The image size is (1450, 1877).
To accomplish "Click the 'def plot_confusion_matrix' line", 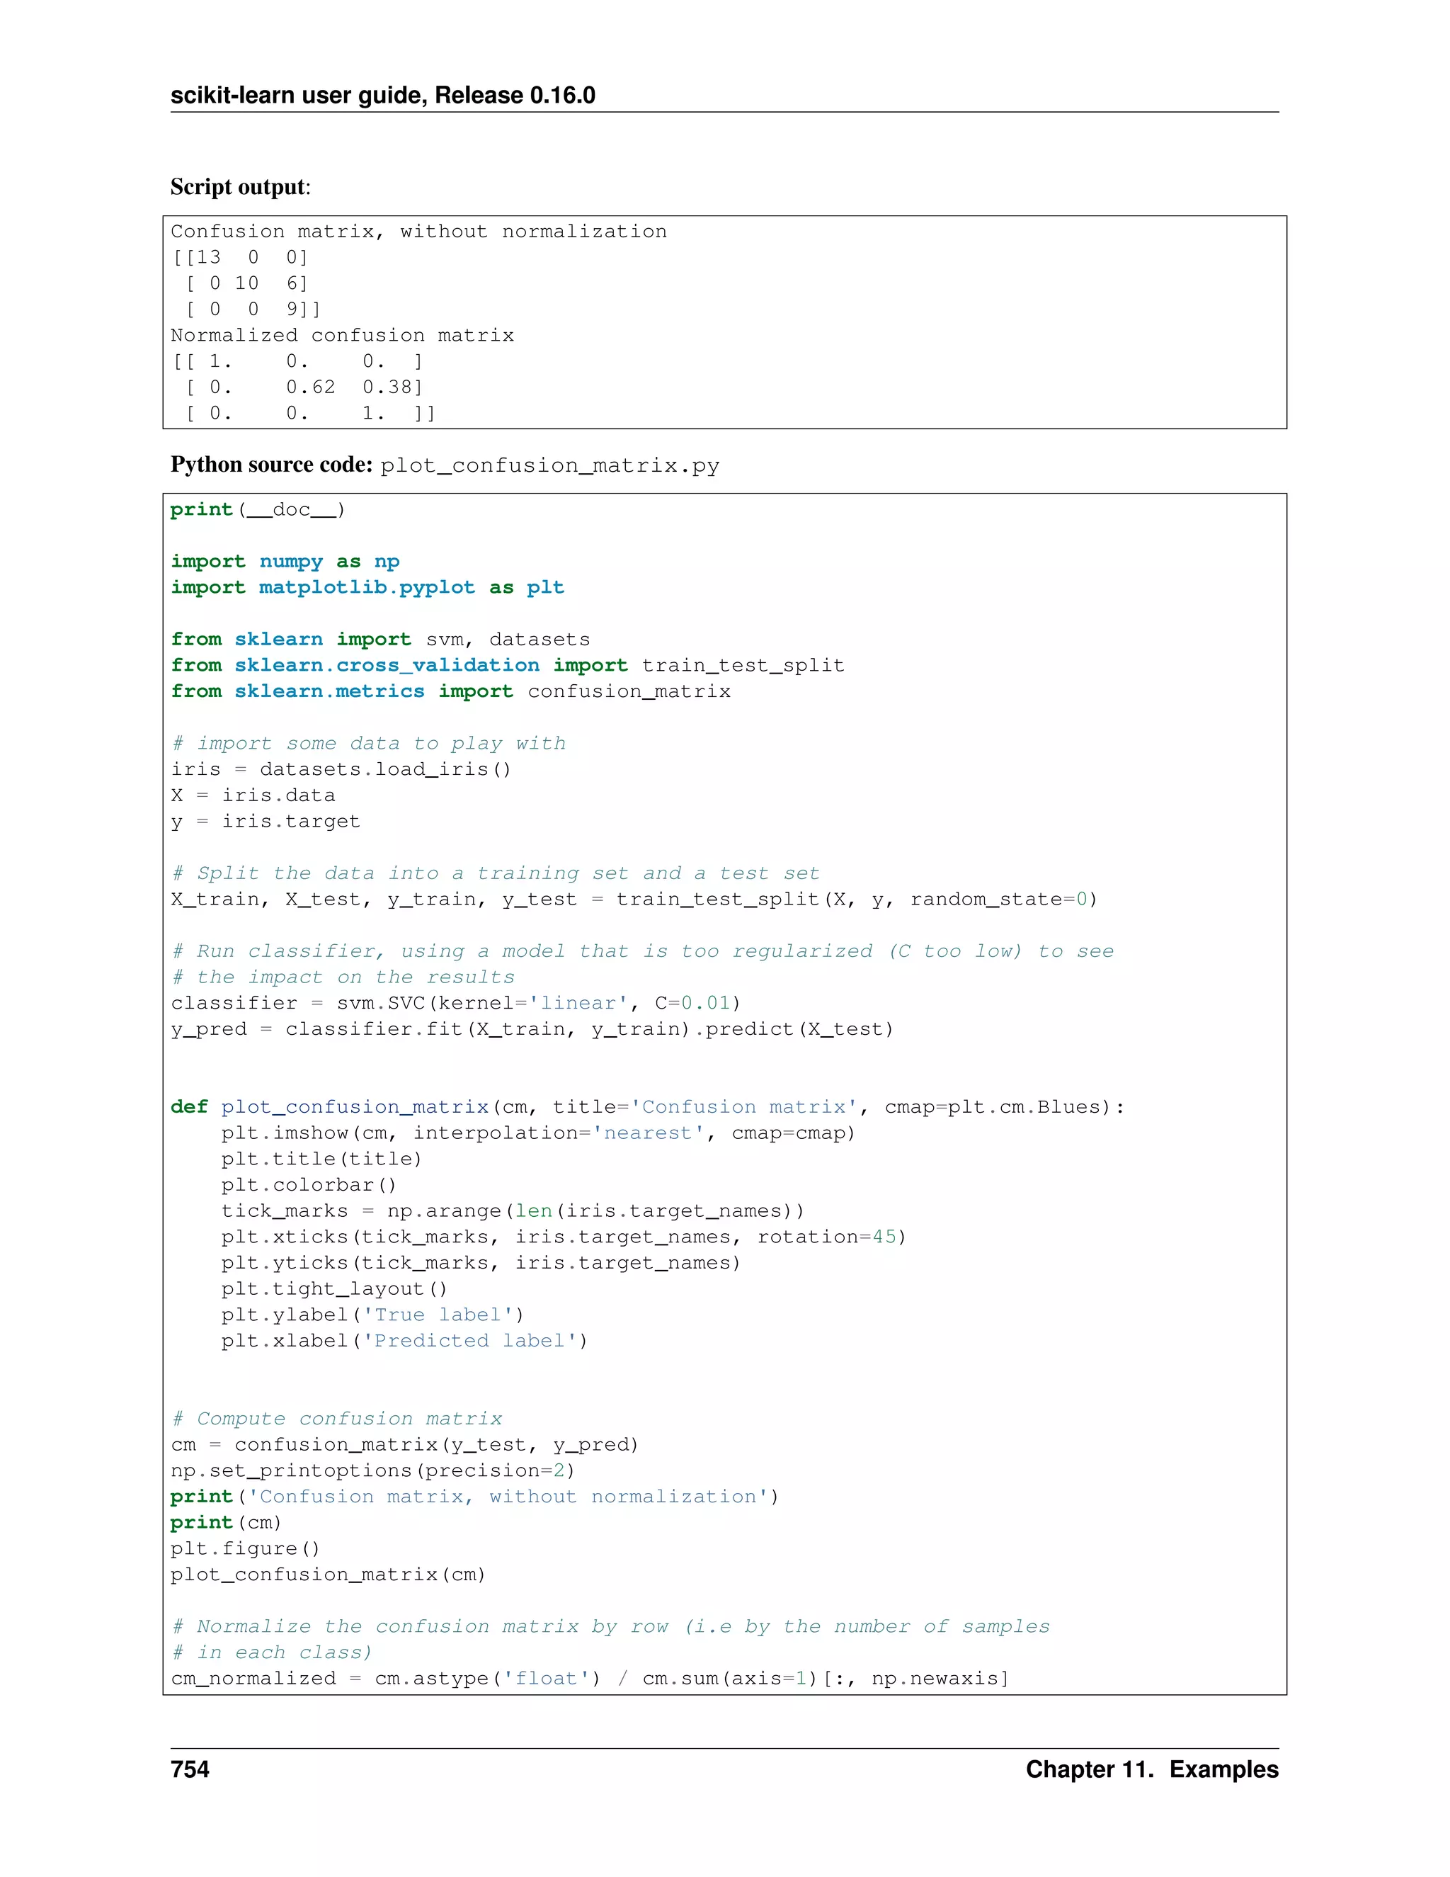I will (648, 1107).
